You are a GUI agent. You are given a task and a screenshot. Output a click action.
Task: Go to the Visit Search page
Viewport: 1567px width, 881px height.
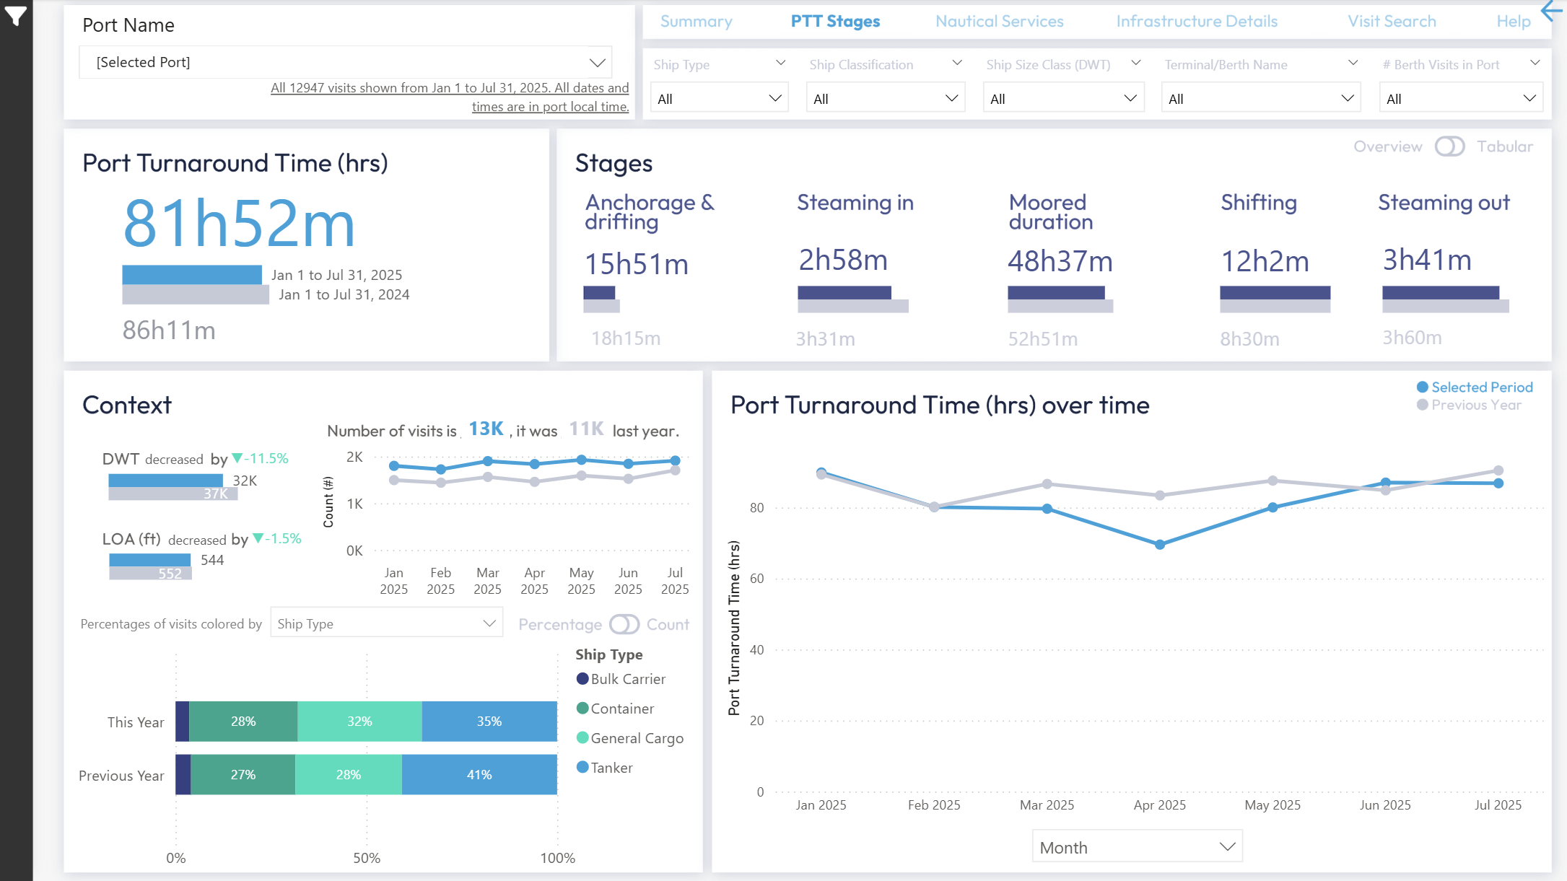tap(1392, 22)
